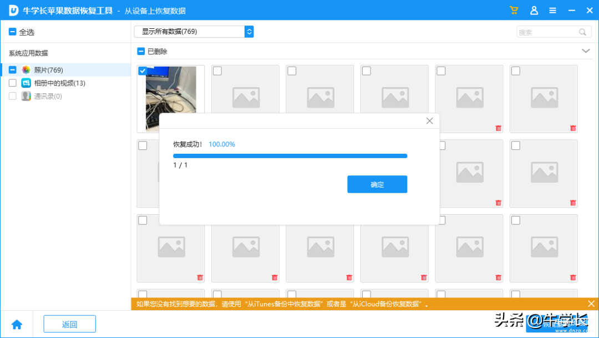This screenshot has width=599, height=338.
Task: Open the hamburger menu in title bar
Action: point(552,11)
